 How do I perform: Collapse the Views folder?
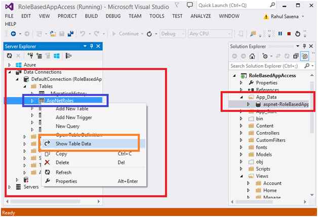coord(242,176)
